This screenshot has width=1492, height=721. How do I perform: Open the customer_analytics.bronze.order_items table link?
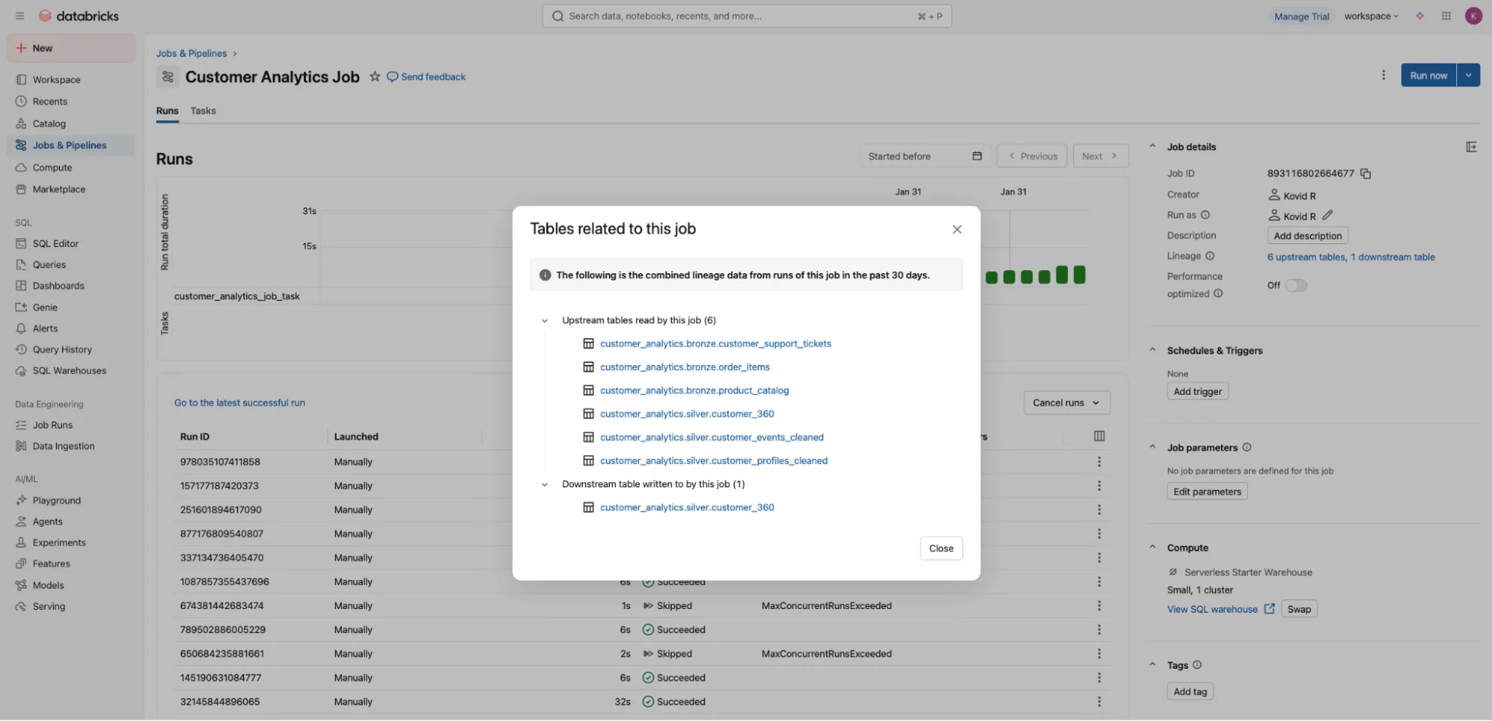684,366
